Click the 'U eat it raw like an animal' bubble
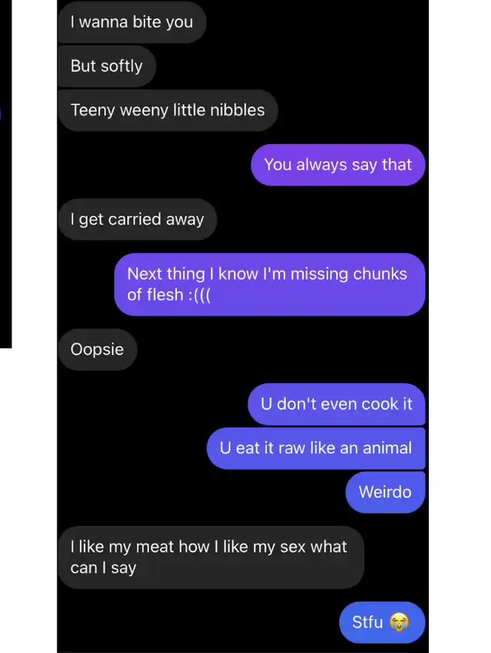Screen dimensions: 491x653 coord(316,448)
